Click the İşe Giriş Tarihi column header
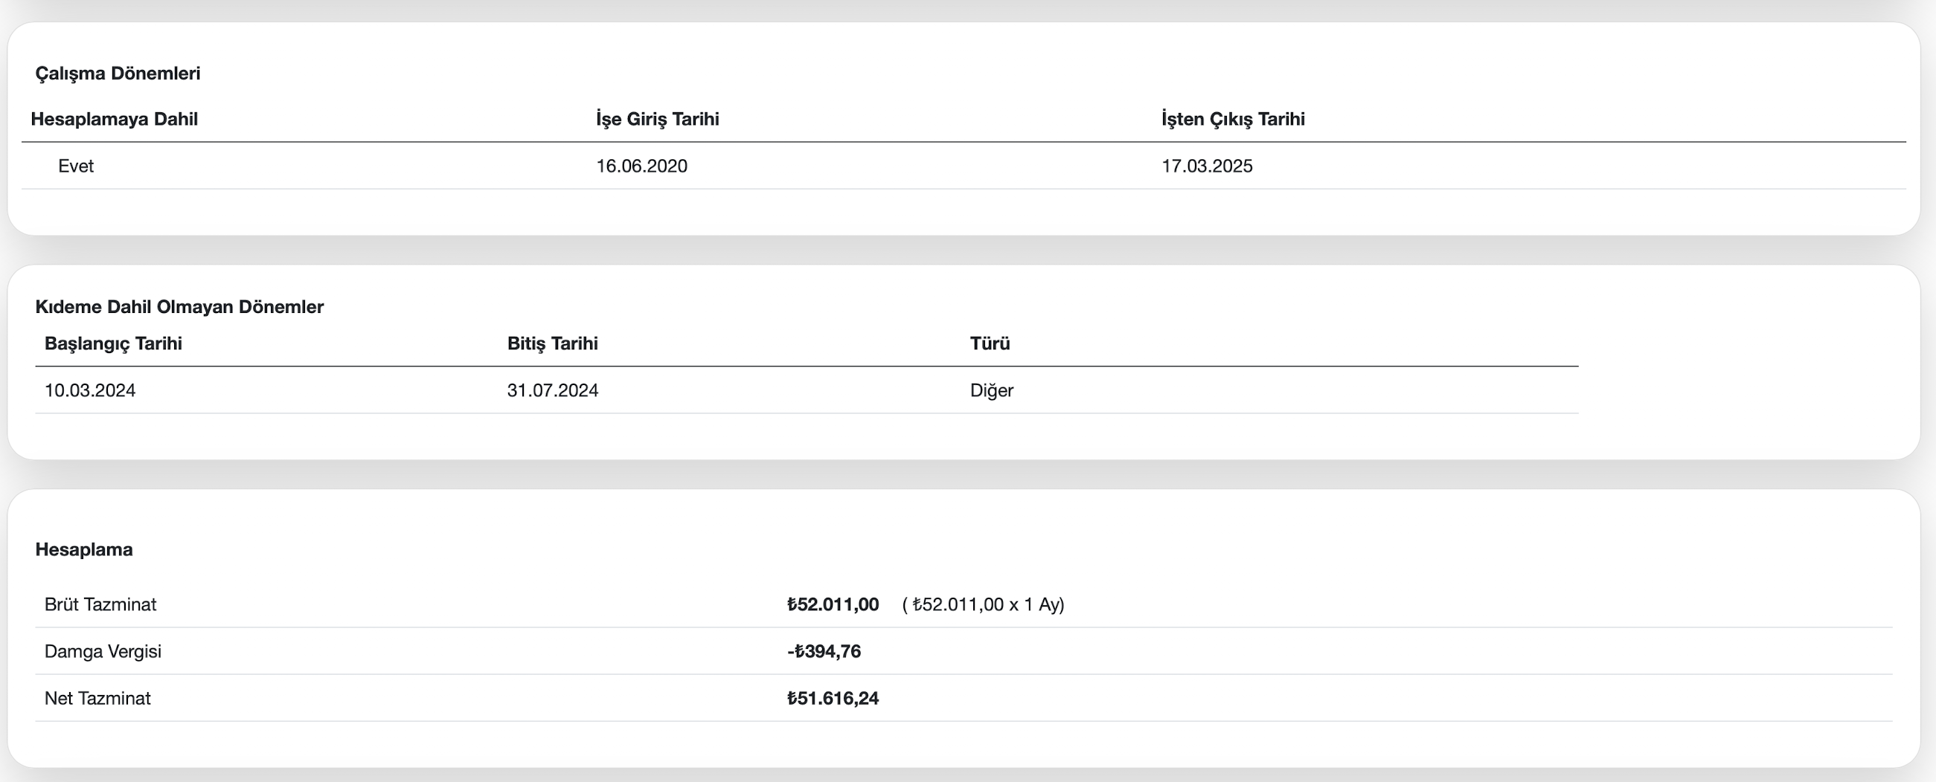This screenshot has width=1936, height=782. (x=657, y=119)
